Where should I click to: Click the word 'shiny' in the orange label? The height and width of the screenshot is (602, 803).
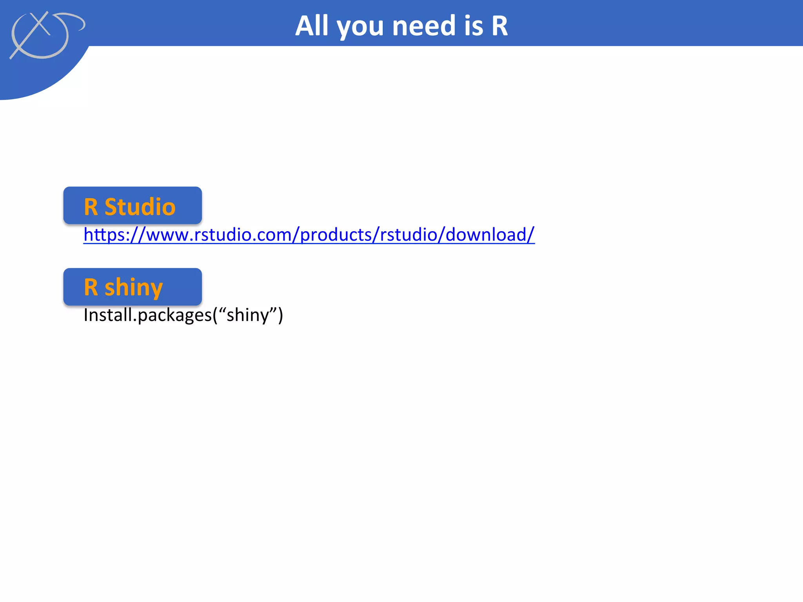pos(134,288)
